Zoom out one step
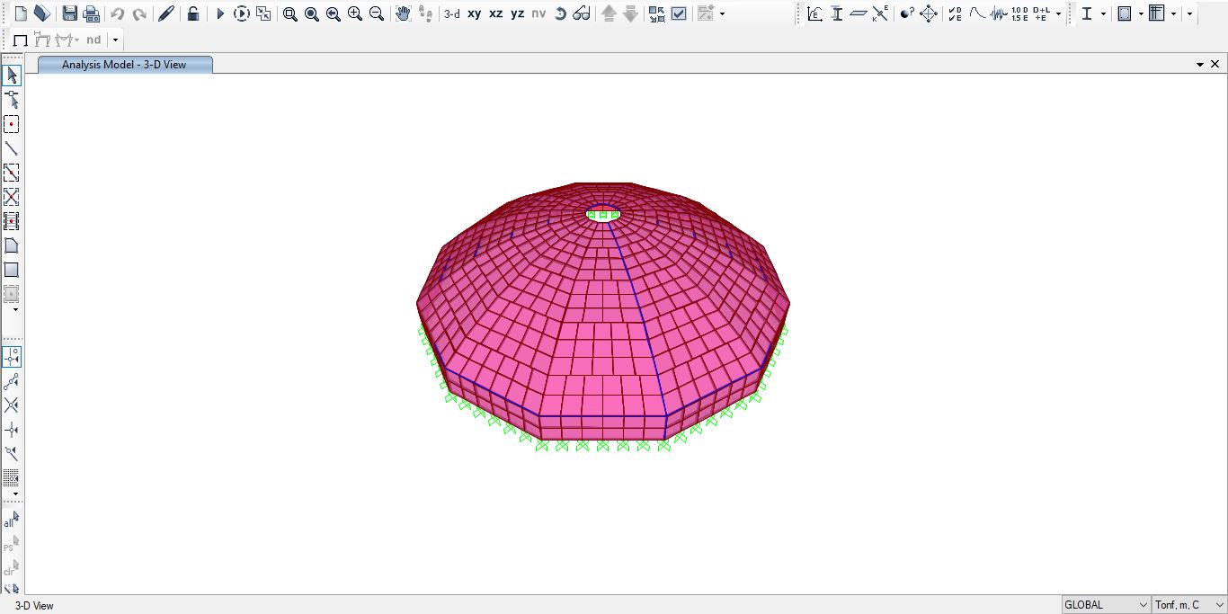This screenshot has height=614, width=1228. tap(376, 13)
